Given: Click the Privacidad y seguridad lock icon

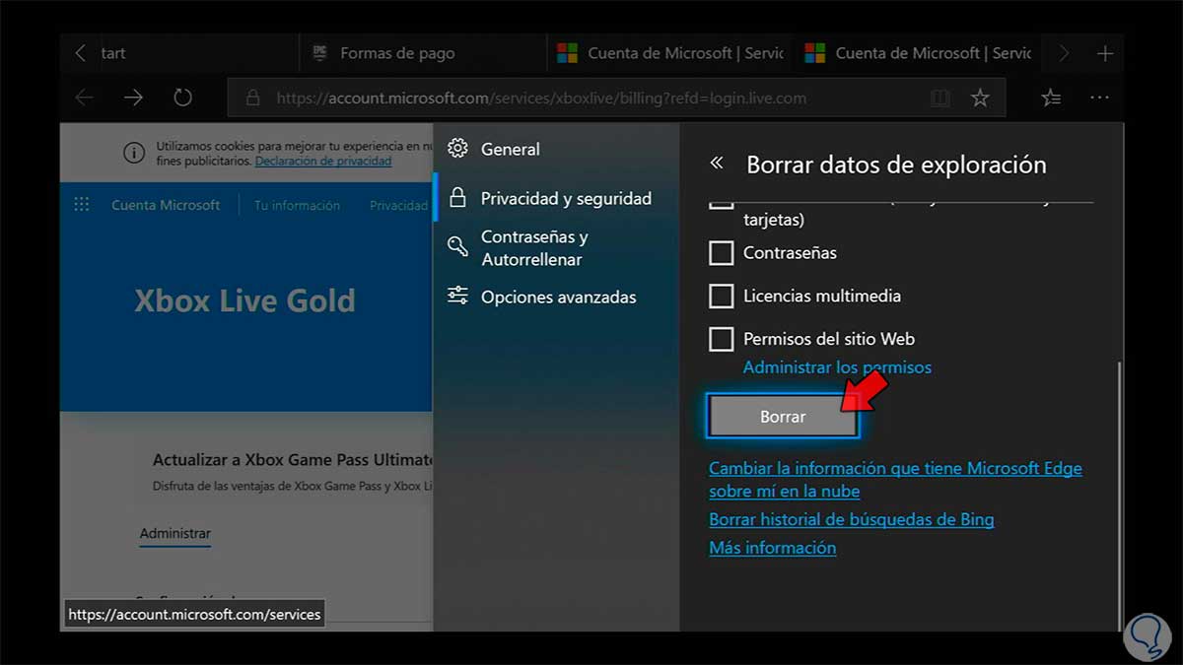Looking at the screenshot, I should tap(457, 197).
